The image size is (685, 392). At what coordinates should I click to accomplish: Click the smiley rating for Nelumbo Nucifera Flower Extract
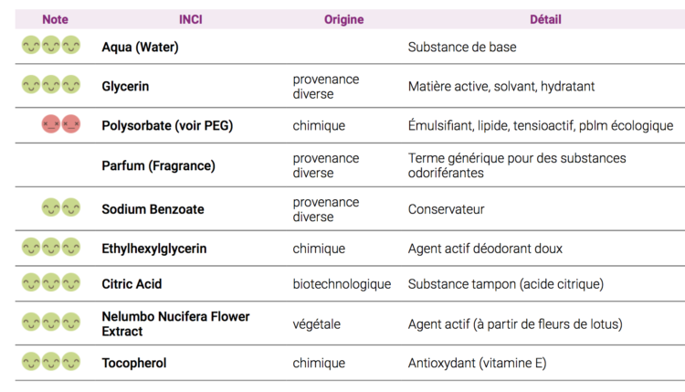[x=51, y=323]
